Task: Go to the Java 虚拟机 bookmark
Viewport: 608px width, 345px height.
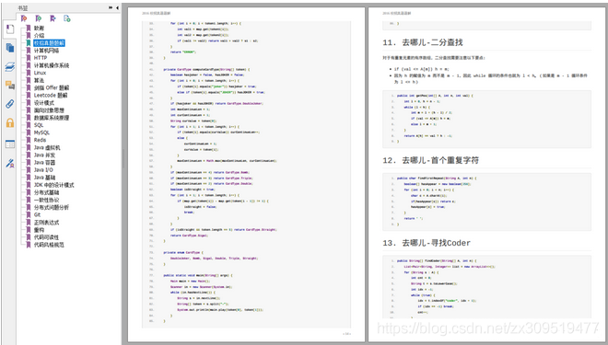Action: pyautogui.click(x=47, y=147)
